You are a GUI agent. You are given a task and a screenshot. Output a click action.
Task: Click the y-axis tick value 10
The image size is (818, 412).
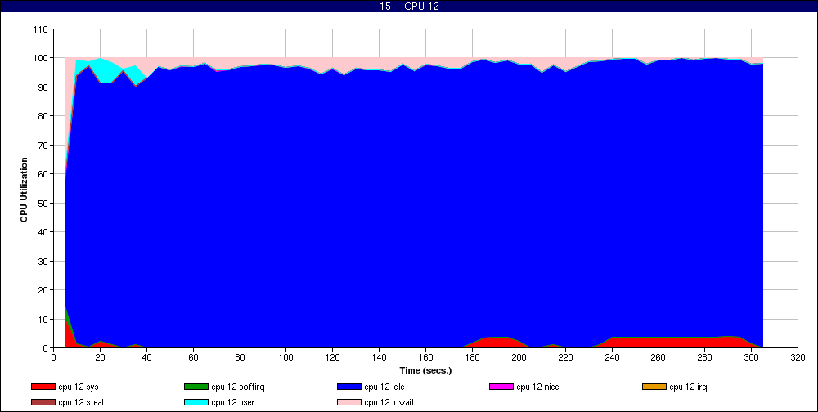point(43,319)
